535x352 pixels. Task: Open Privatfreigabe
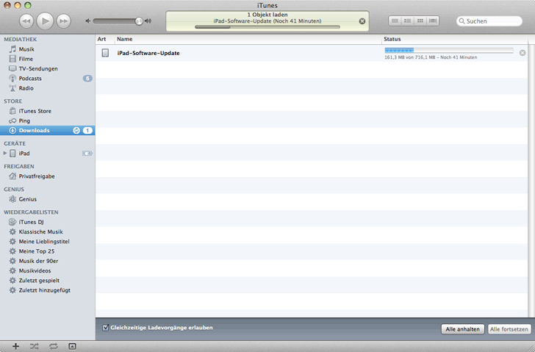coord(37,176)
